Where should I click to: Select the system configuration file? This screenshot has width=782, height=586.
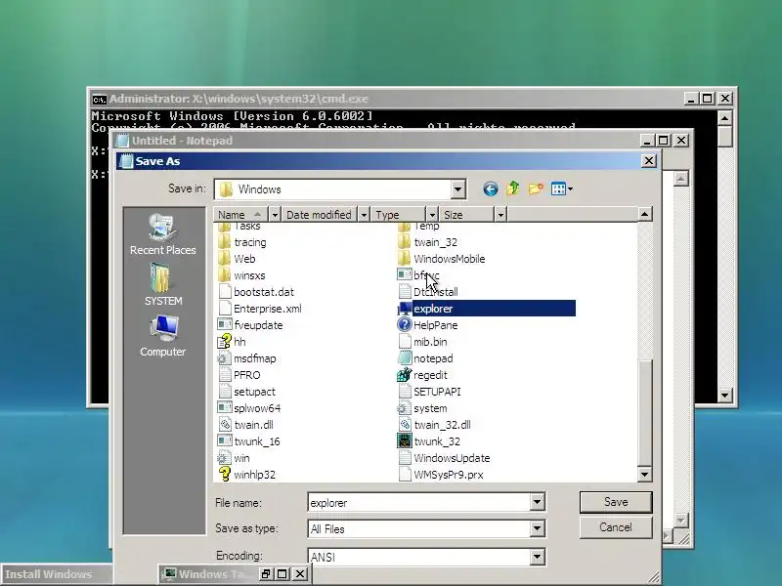[422, 408]
